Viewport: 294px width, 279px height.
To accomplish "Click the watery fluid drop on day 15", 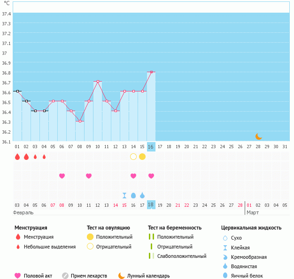I will click(x=142, y=195).
